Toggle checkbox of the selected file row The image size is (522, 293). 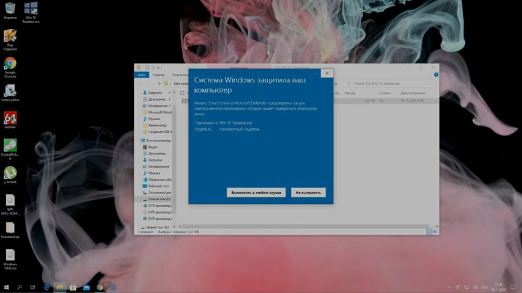pos(184,101)
